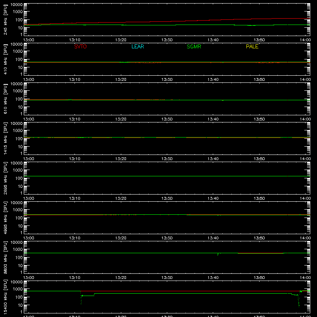Click the 245 MHz [SFU] axis title

6,19
